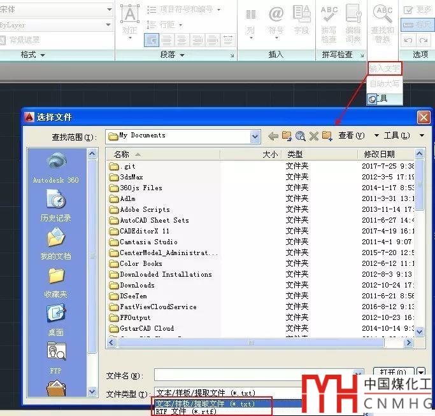435x416 pixels.
Task: Open Autodesk 360 in Places list
Action: (x=56, y=168)
